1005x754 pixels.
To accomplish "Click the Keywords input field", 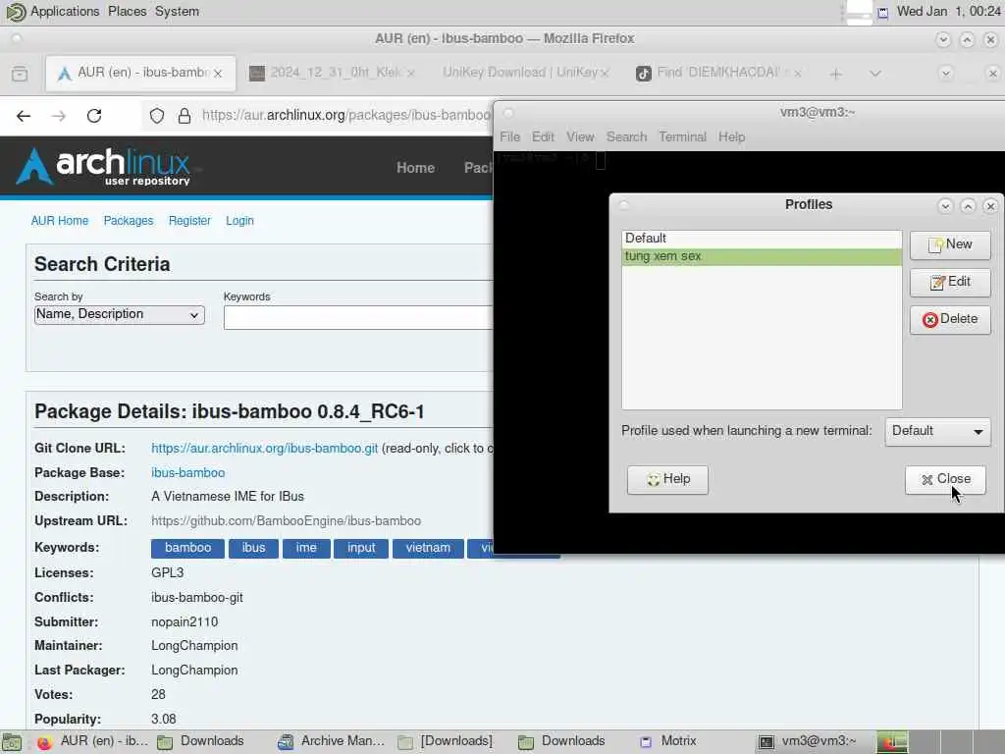I will 357,317.
